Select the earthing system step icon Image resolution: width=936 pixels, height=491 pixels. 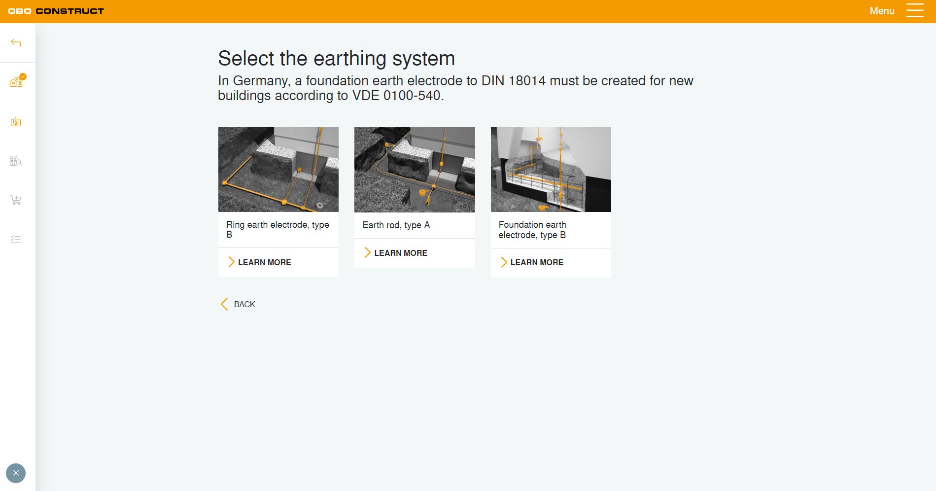(x=16, y=122)
